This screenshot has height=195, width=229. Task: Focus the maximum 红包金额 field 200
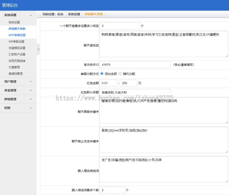pyautogui.click(x=128, y=83)
